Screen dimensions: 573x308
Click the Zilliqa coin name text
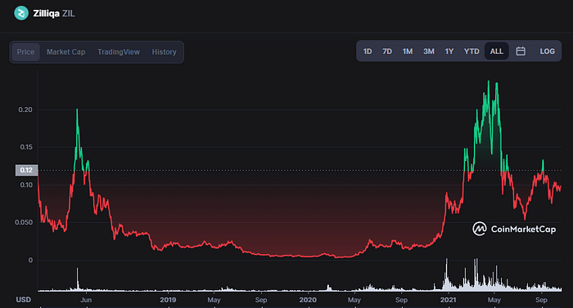click(x=46, y=14)
